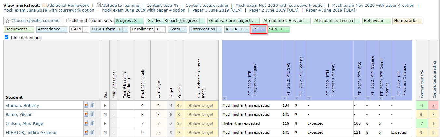Collapse SEN columns with minus
This screenshot has width=440, height=137.
pyautogui.click(x=287, y=29)
